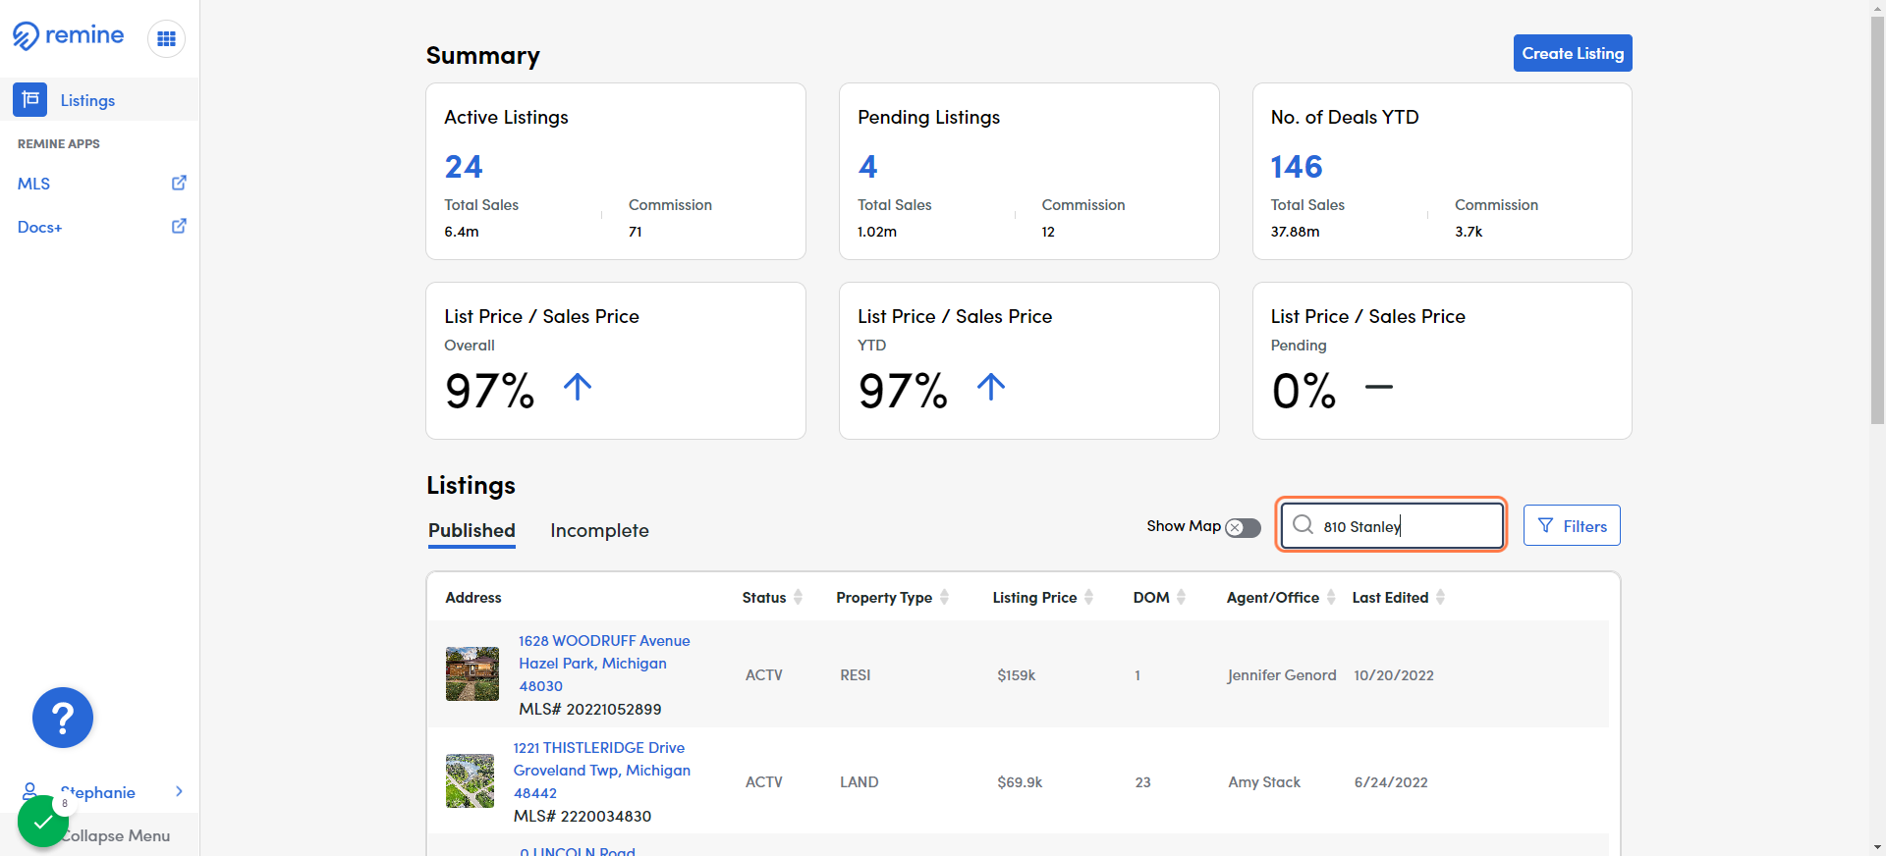Click the Remine logo
The image size is (1886, 856).
68,36
